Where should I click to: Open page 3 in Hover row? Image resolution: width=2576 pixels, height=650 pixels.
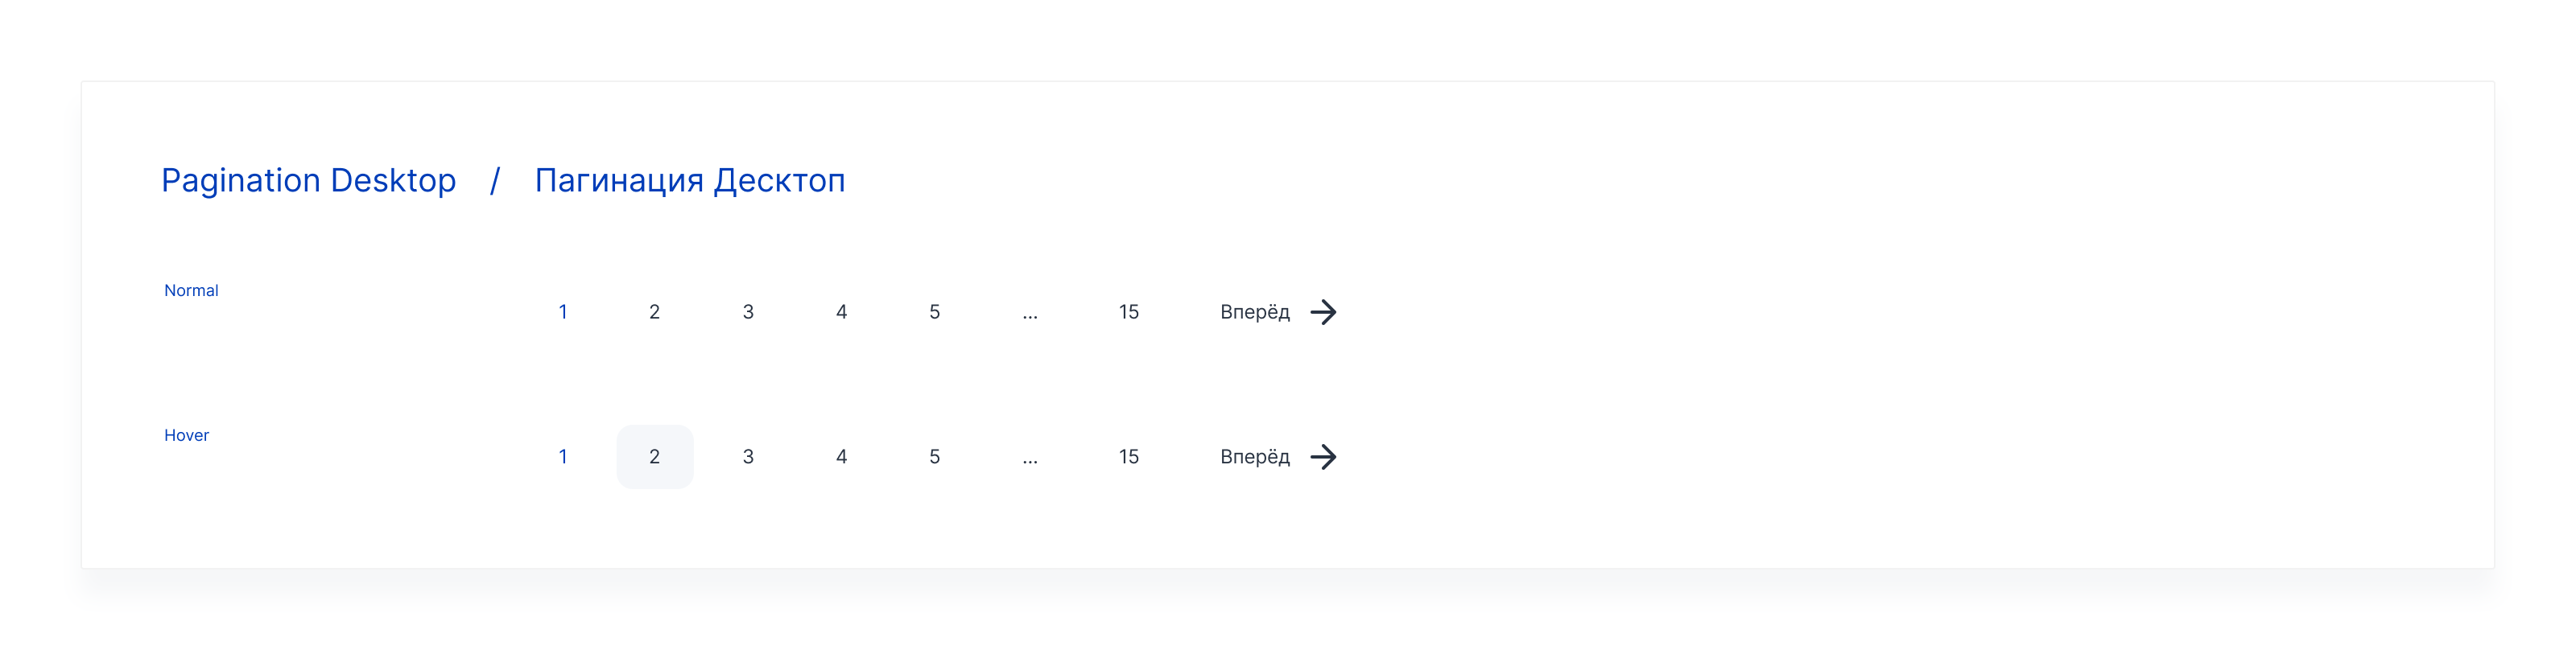[x=748, y=457]
